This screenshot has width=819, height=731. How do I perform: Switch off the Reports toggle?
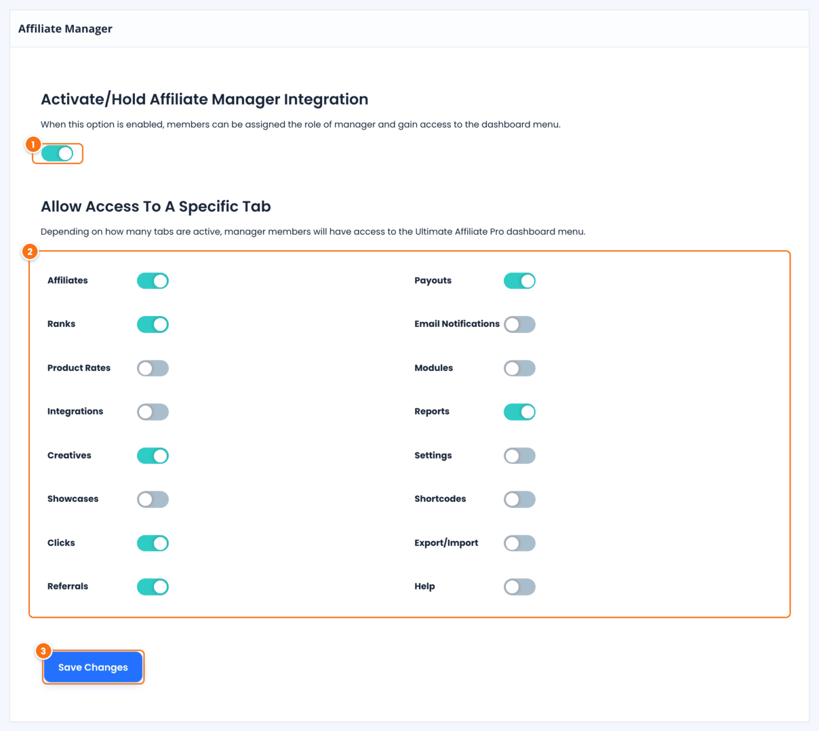coord(519,412)
